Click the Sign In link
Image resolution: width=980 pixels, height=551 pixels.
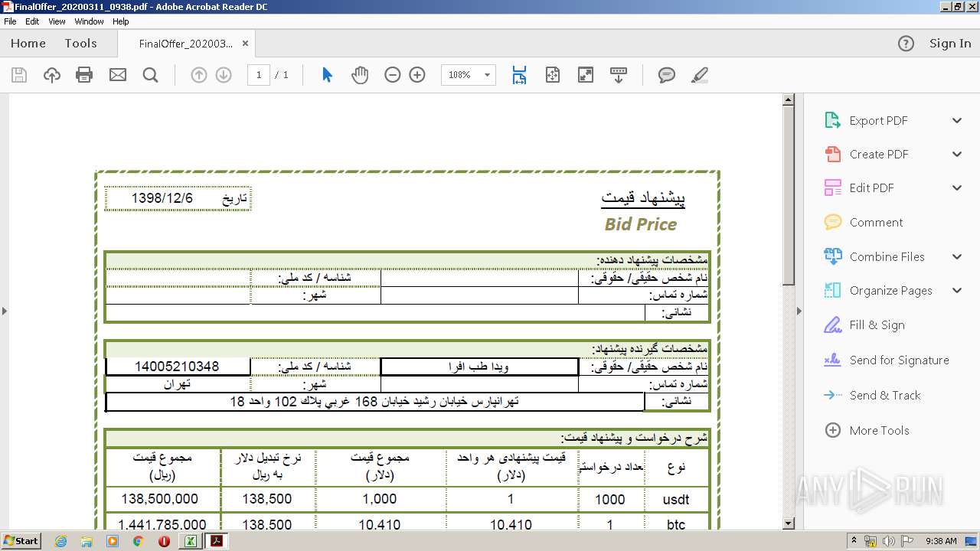[950, 44]
